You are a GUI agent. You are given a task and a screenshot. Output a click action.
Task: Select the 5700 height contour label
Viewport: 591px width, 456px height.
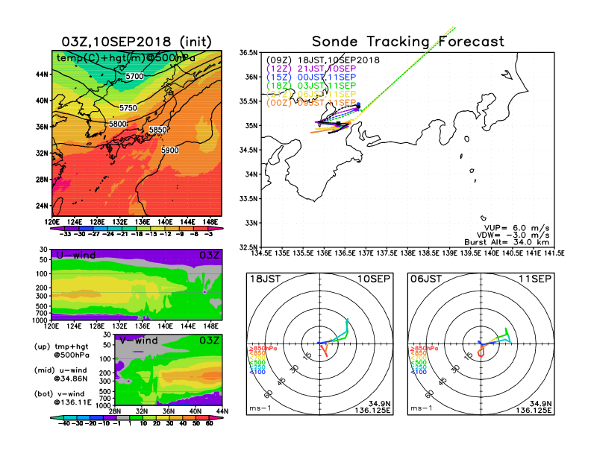(x=134, y=77)
